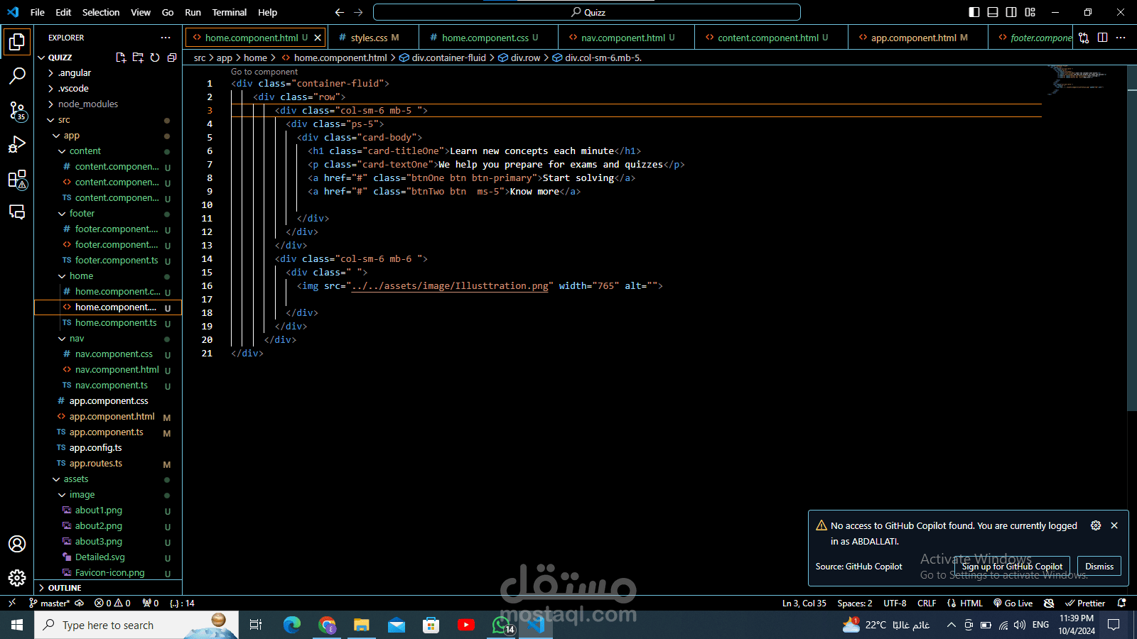The image size is (1137, 639).
Task: Click the editor vertical scrollbar
Action: pos(1132,238)
